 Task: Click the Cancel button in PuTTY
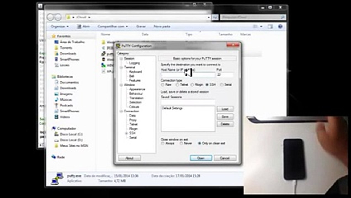tap(225, 158)
